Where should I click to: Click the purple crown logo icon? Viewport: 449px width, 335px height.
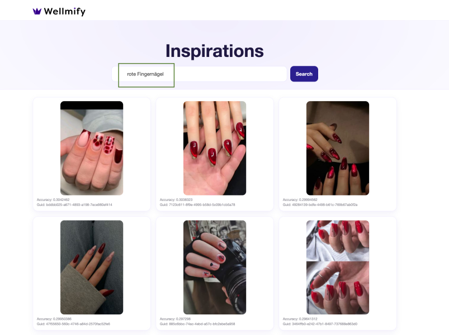click(37, 11)
